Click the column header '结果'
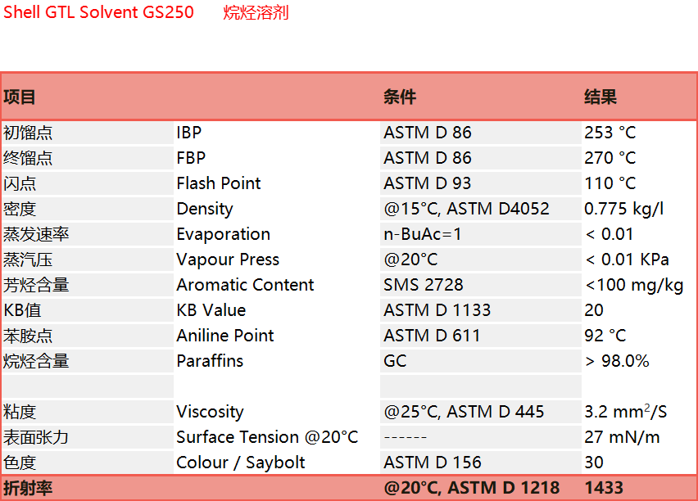 coord(601,97)
